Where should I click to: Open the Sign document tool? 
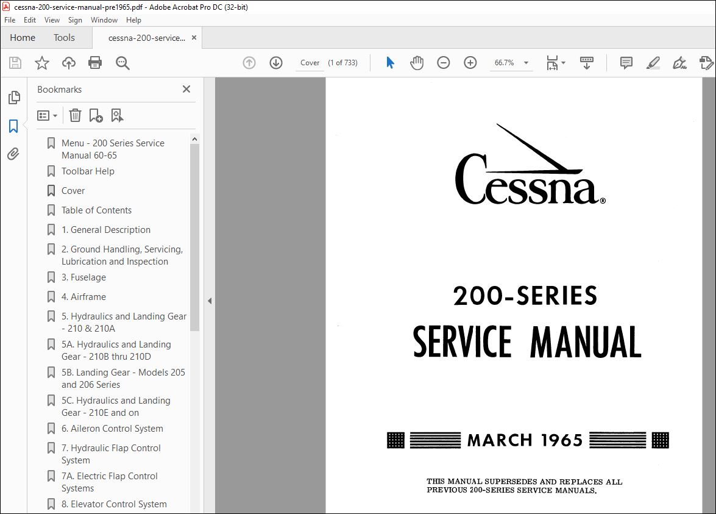pyautogui.click(x=679, y=63)
